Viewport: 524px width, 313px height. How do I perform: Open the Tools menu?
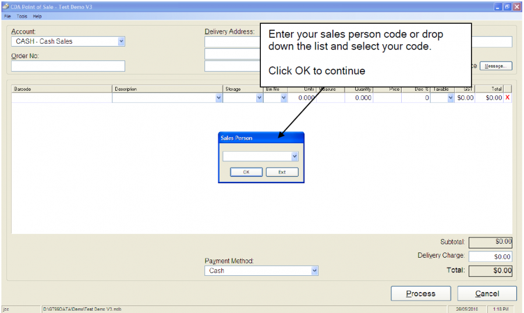point(22,16)
